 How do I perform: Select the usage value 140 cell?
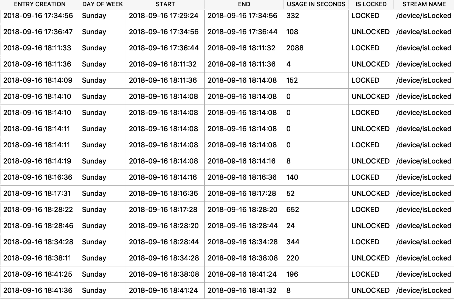[316, 177]
